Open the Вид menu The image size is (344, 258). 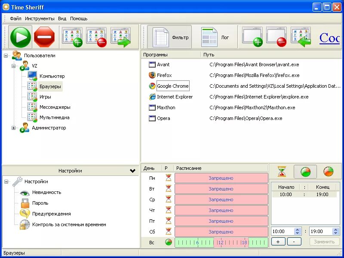tap(62, 18)
